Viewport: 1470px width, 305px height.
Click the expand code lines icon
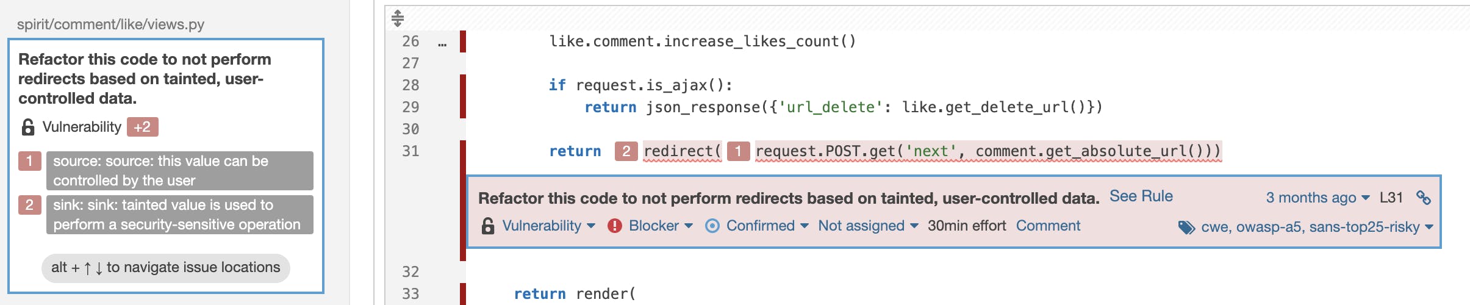(x=398, y=18)
